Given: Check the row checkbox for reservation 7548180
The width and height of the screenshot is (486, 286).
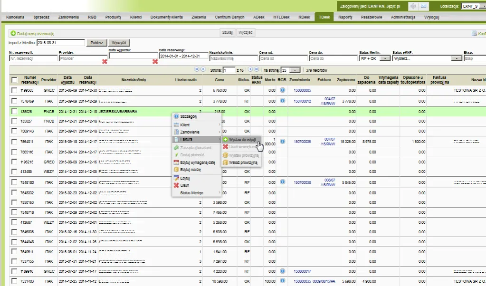Looking at the screenshot, I should point(15,182).
